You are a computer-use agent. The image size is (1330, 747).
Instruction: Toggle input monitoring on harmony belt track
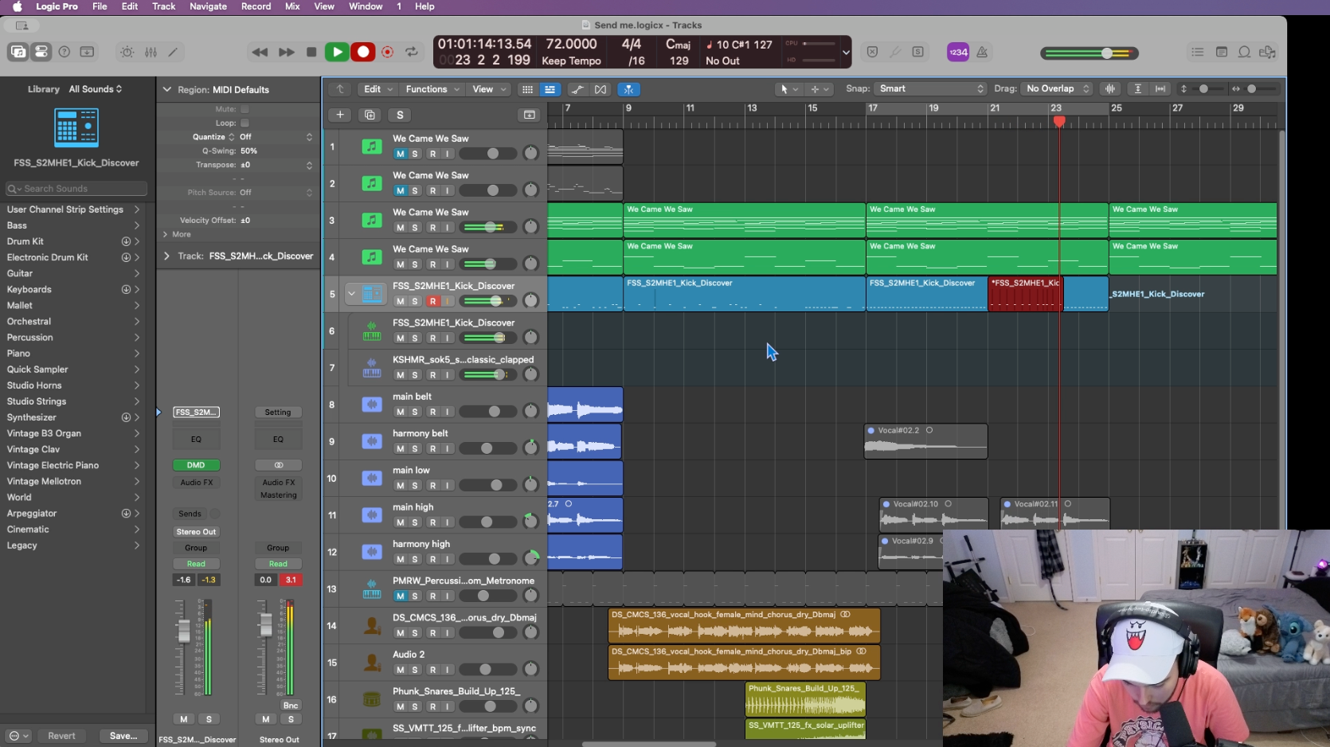click(448, 448)
